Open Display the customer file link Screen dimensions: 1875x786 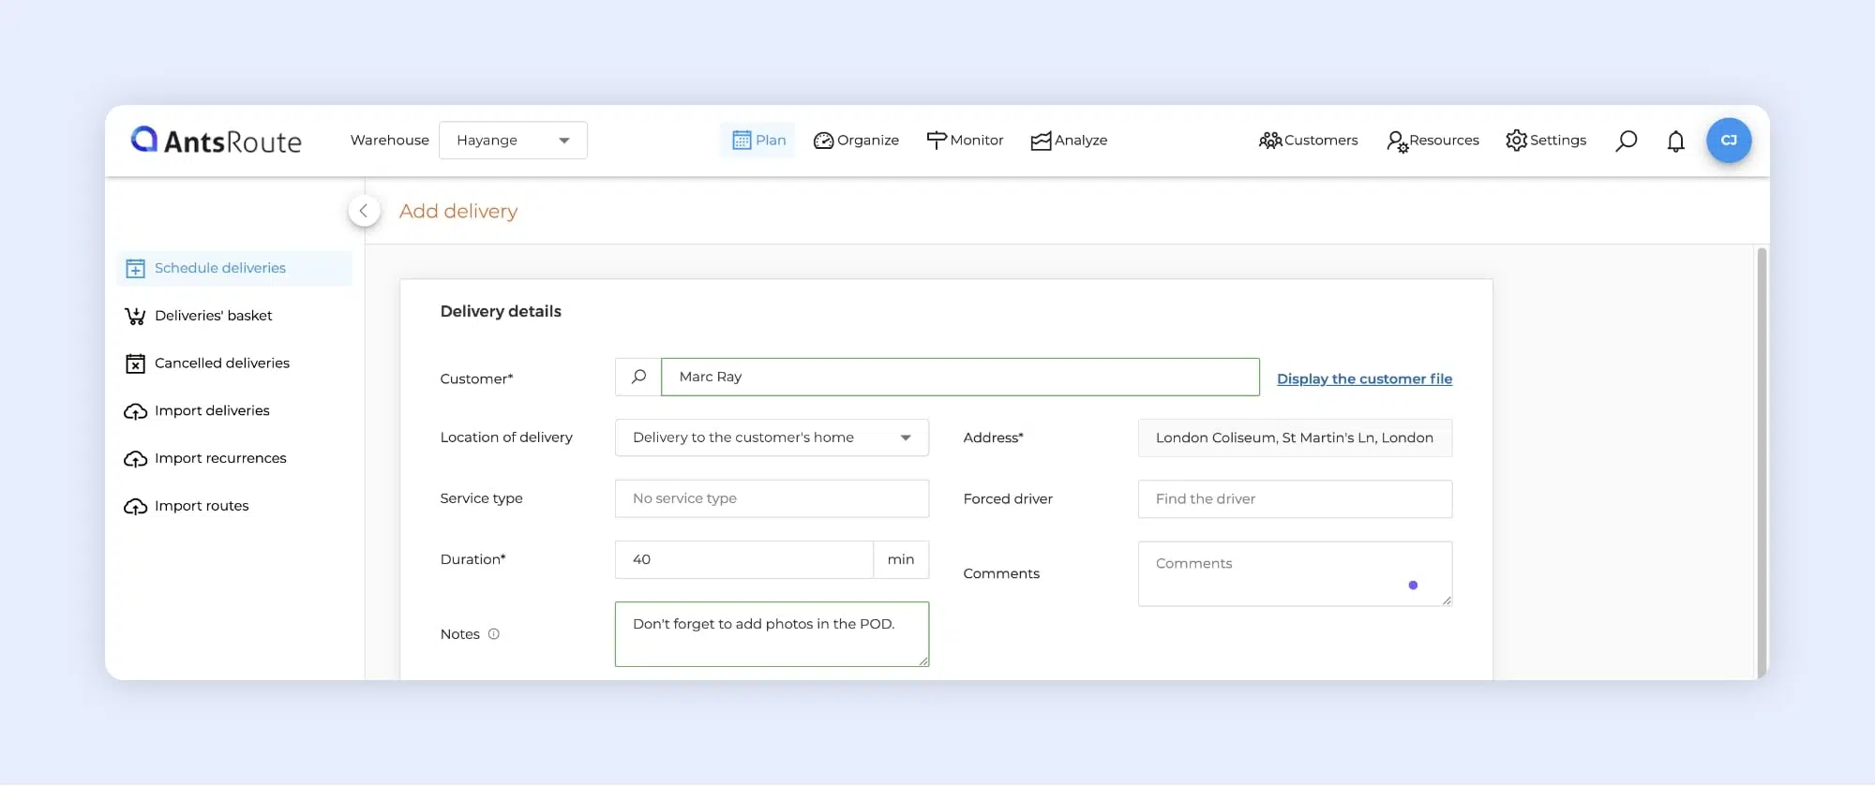[1364, 378]
